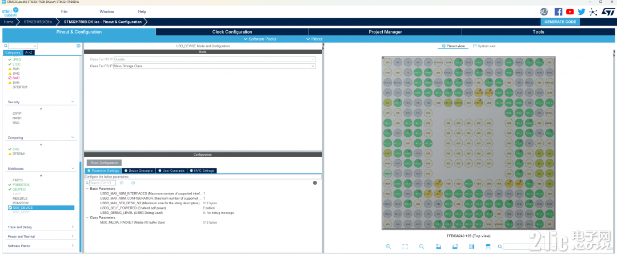
Task: Open the User Constants tab
Action: point(171,171)
